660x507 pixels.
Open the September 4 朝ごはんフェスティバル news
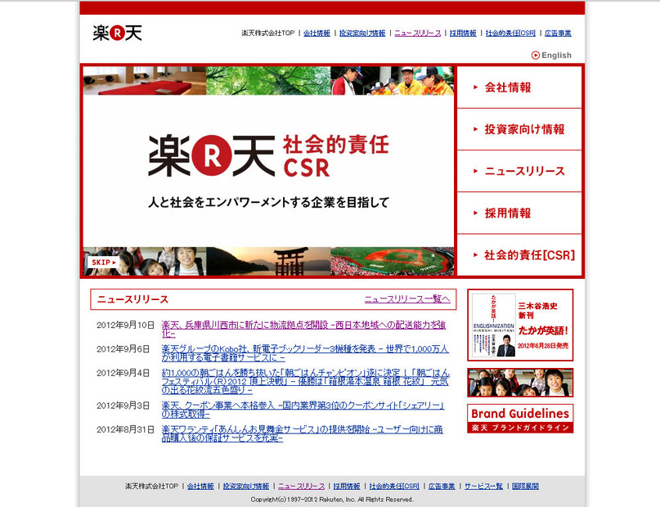pyautogui.click(x=306, y=381)
